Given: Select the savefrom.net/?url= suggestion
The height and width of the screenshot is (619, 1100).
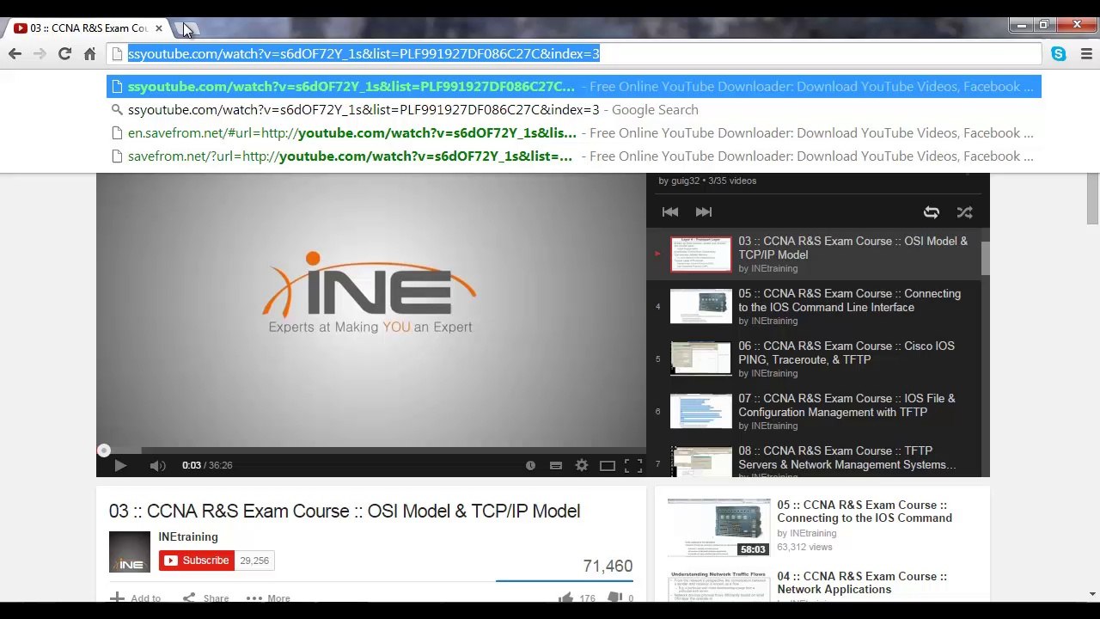Looking at the screenshot, I should pos(574,156).
